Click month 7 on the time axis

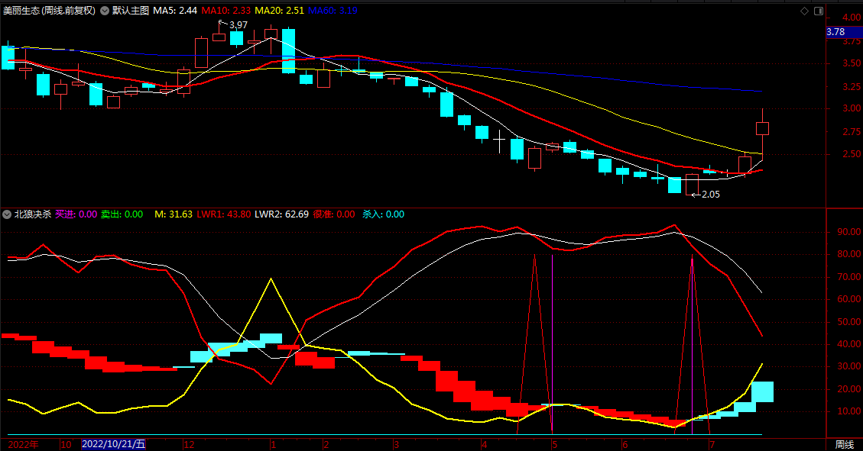pyautogui.click(x=712, y=444)
